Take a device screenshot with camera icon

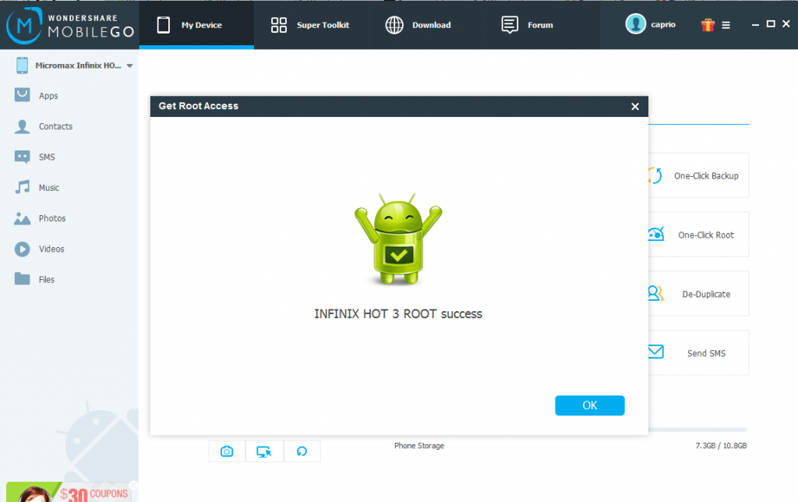[x=227, y=451]
